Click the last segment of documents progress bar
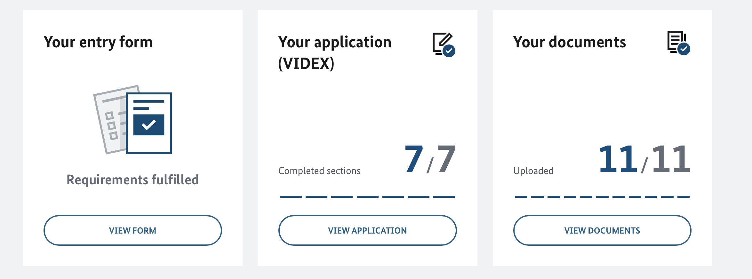This screenshot has height=279, width=752. point(684,197)
